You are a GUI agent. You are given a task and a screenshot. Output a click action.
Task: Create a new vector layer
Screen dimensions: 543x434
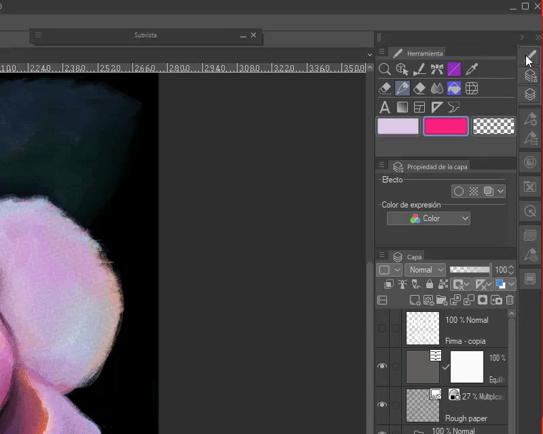(x=428, y=300)
